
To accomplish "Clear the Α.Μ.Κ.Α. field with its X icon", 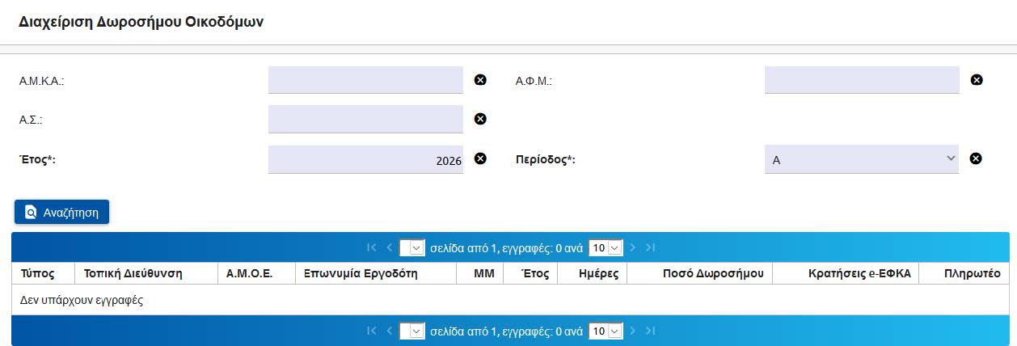I will tap(480, 80).
